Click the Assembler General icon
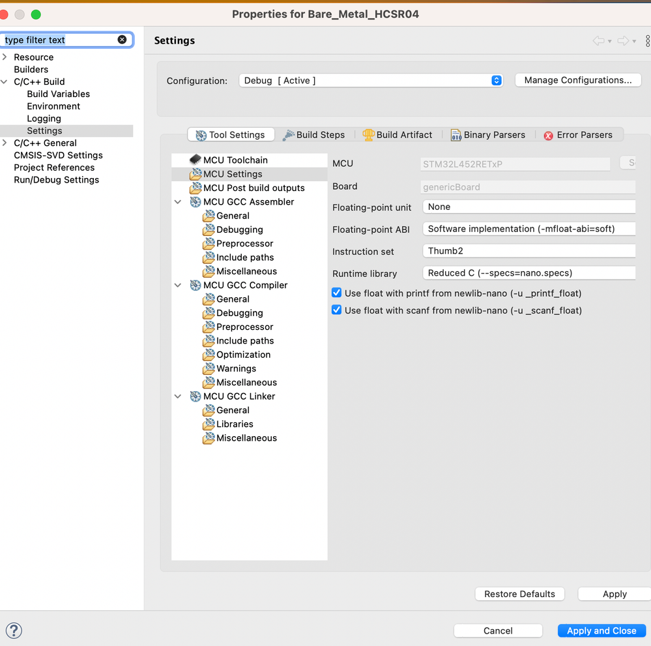The image size is (651, 646). pos(209,216)
